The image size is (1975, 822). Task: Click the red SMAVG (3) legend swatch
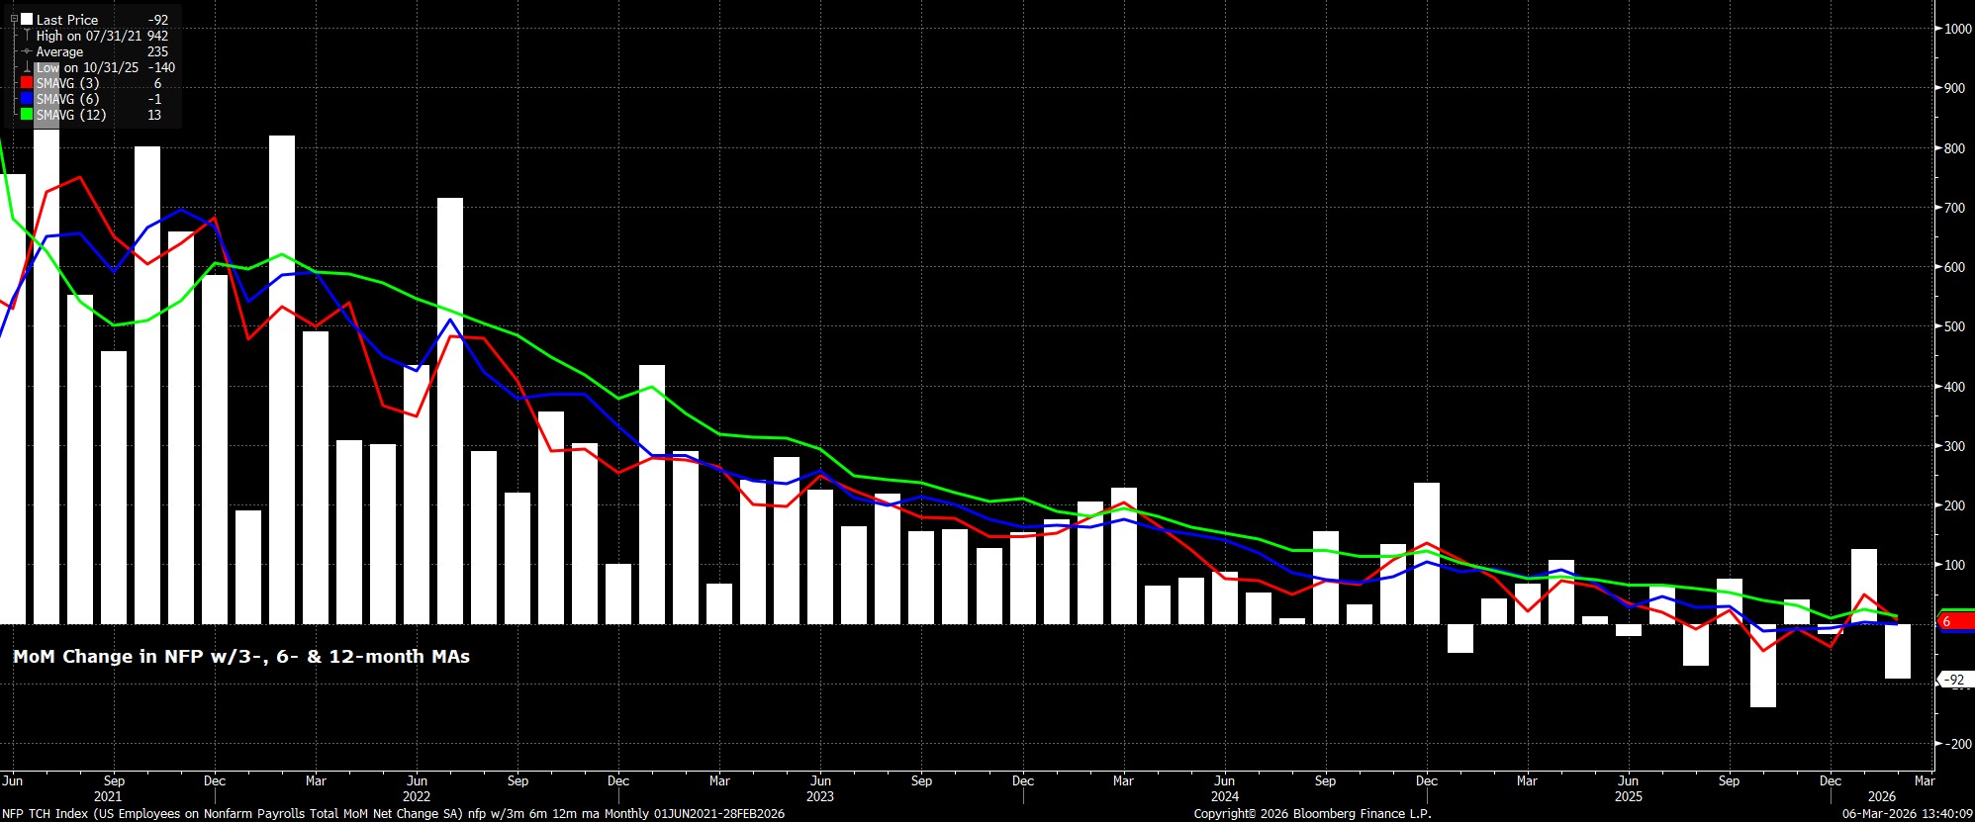click(27, 83)
